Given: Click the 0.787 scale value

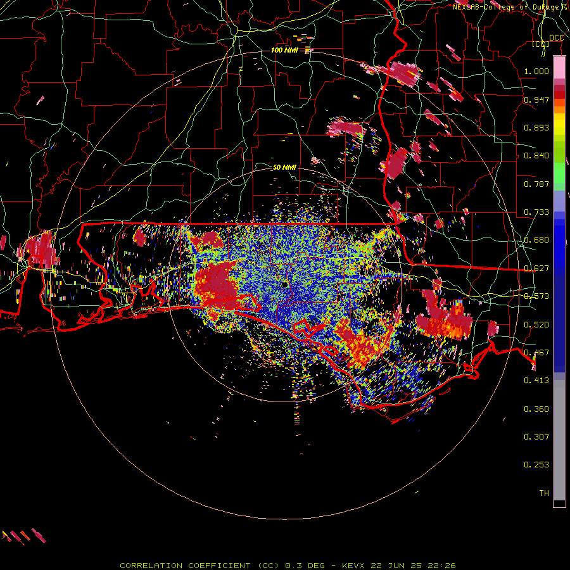Looking at the screenshot, I should tap(536, 184).
